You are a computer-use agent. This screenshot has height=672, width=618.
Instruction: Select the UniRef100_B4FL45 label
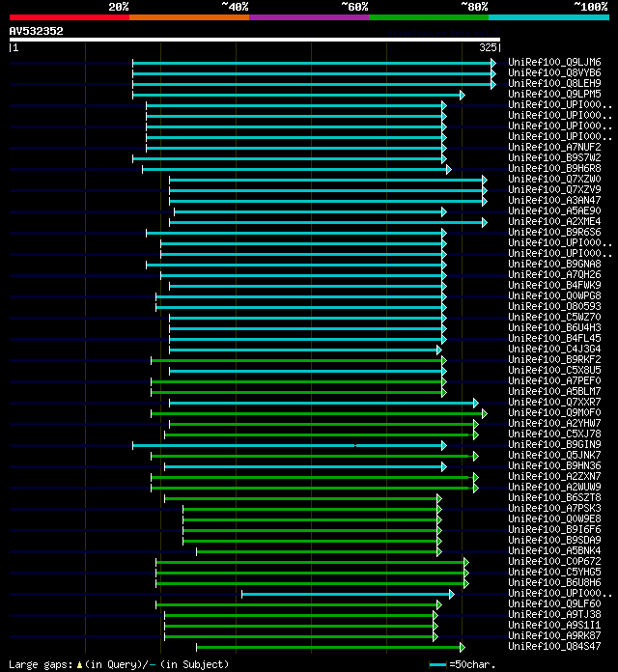point(554,338)
